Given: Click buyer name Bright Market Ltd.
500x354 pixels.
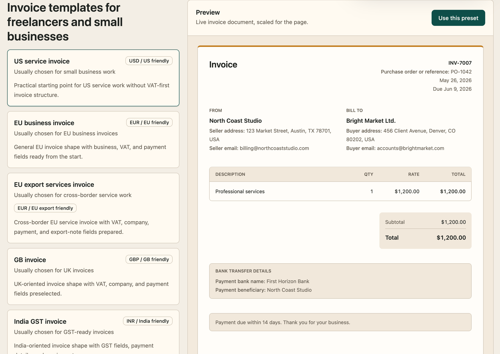Looking at the screenshot, I should pyautogui.click(x=371, y=121).
